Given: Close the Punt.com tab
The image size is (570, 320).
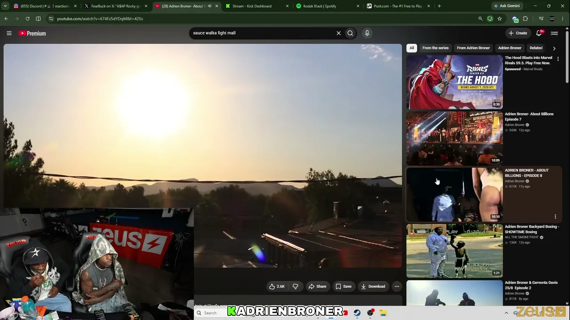Looking at the screenshot, I should [x=428, y=6].
